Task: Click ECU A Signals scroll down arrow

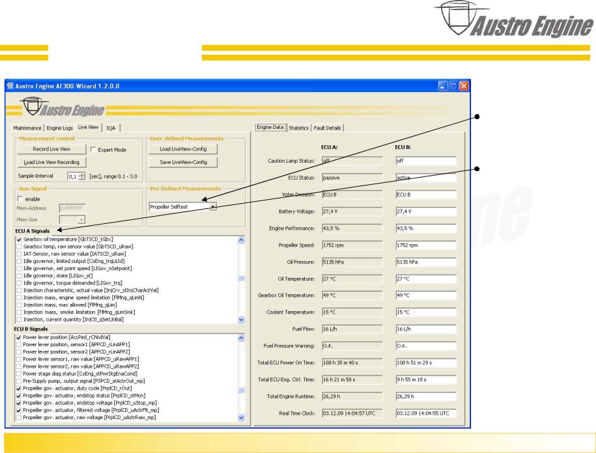Action: click(x=241, y=320)
